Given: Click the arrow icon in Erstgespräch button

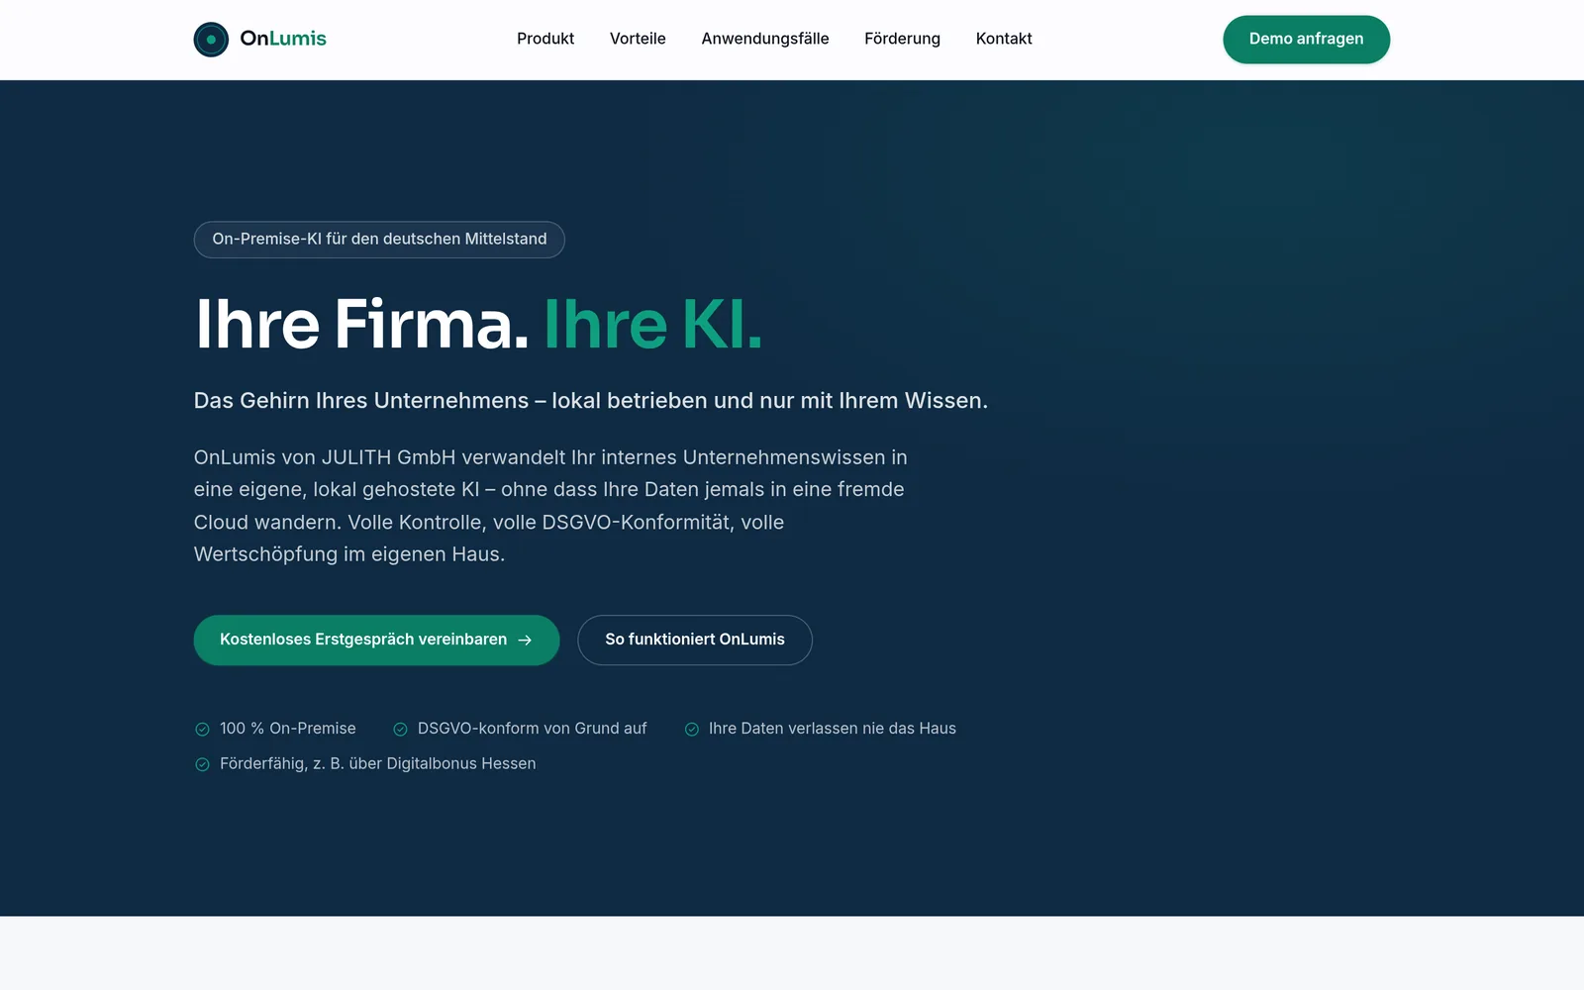Looking at the screenshot, I should 525,641.
